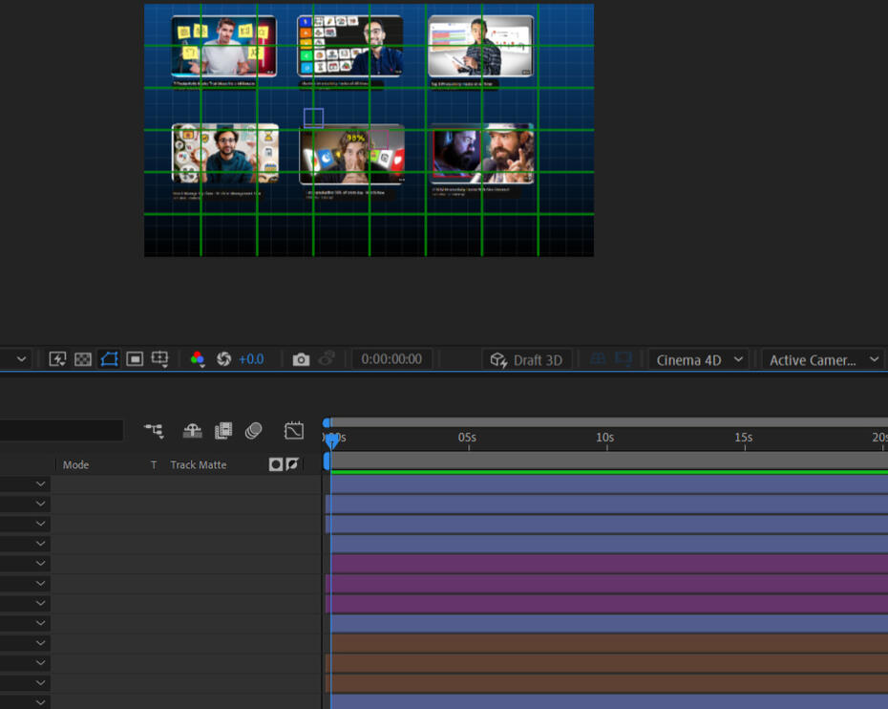Adjust exposure value +0.0
The height and width of the screenshot is (709, 888).
[251, 359]
